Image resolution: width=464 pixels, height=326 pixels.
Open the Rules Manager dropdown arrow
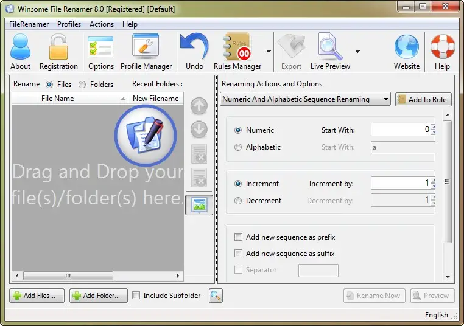(x=269, y=52)
